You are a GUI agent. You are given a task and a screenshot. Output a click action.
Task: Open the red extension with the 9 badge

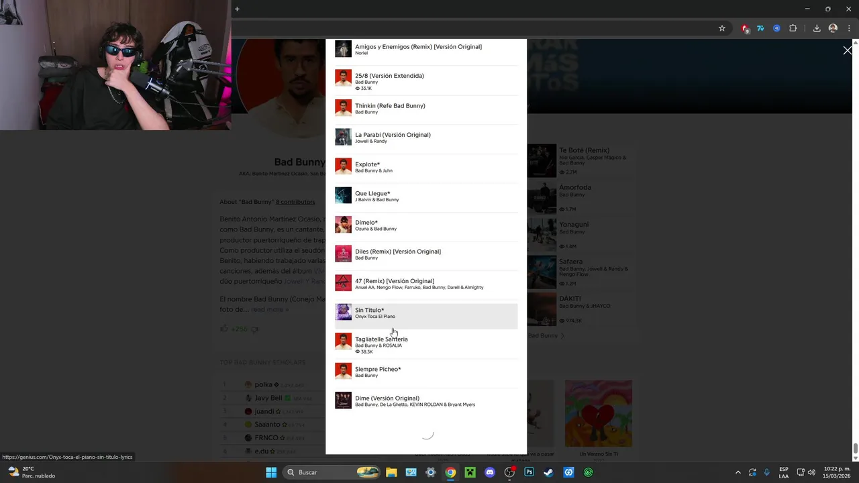(745, 28)
